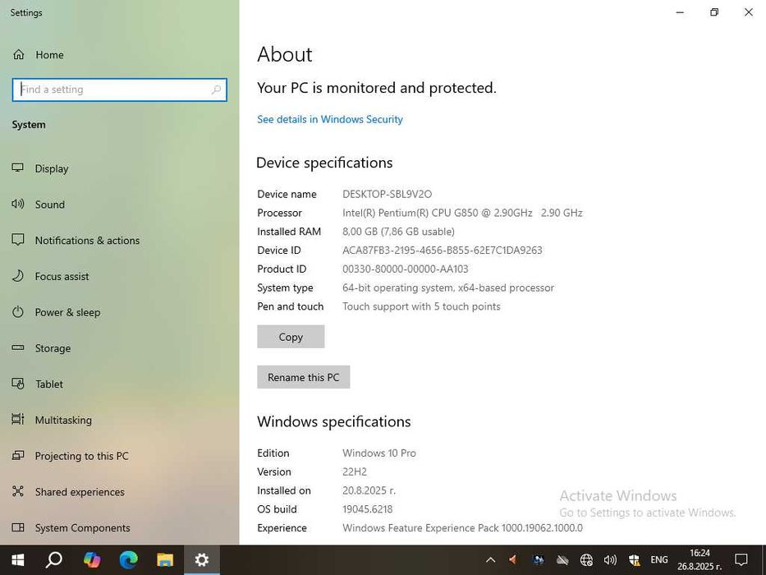Click the Projecting to this PC icon
Screen dimensions: 766x575
click(17, 455)
